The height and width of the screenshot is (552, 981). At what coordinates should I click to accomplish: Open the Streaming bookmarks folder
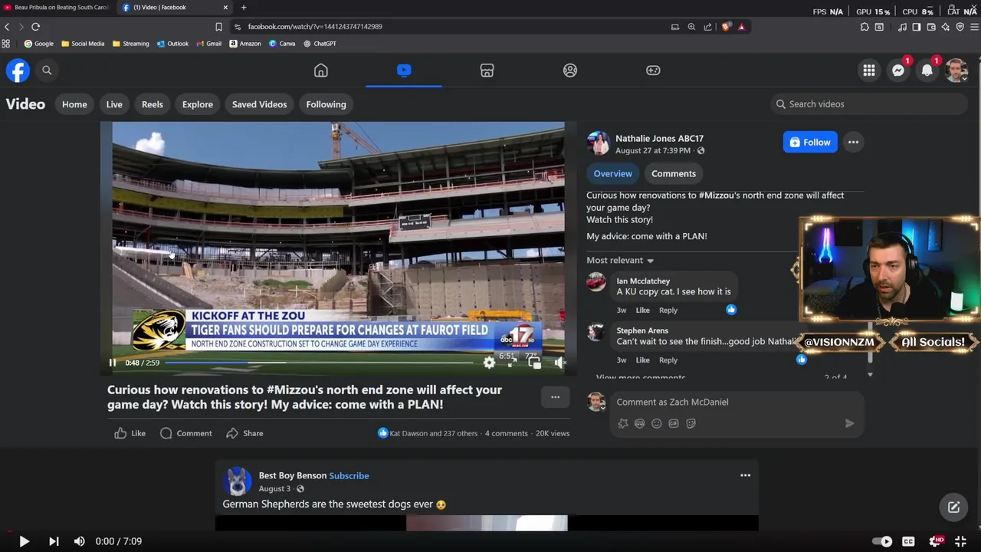point(131,44)
